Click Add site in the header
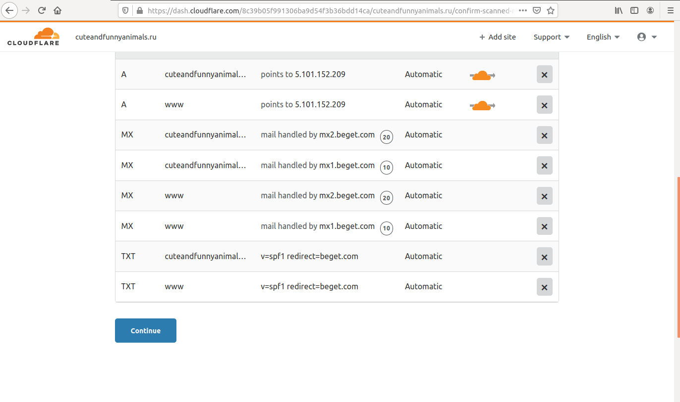 [x=497, y=37]
